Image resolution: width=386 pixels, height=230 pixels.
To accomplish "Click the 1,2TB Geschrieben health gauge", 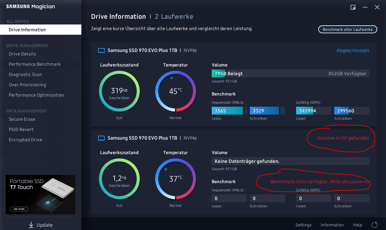I will [119, 179].
